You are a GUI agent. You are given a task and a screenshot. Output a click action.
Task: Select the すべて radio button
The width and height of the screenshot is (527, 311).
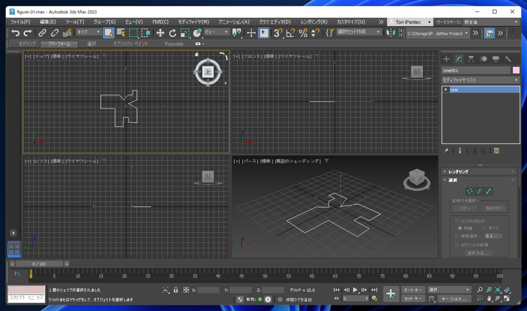(484, 228)
